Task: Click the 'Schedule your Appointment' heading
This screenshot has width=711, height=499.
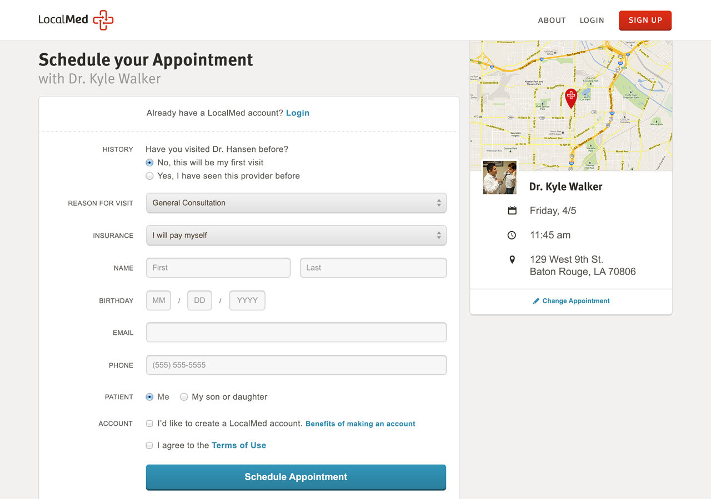Action: click(x=146, y=60)
